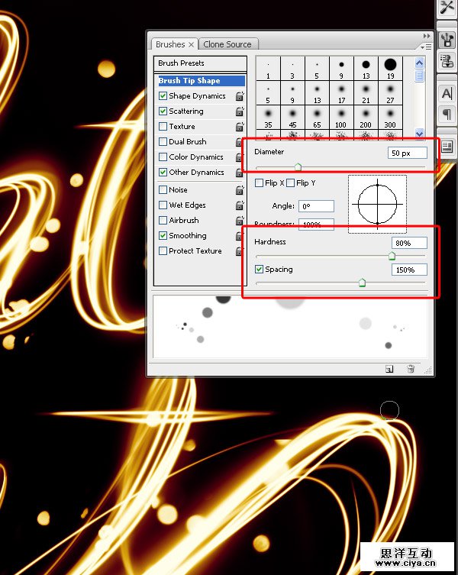Click the lock icon beside Shape Dynamics
Screen dimensions: 458x575
tap(240, 96)
